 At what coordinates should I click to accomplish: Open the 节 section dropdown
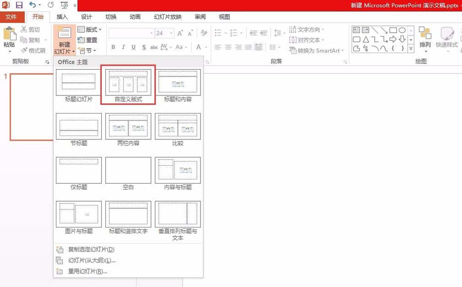[87, 51]
